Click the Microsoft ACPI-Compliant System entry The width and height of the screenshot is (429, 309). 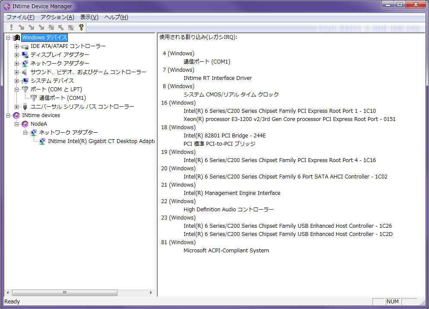[x=226, y=250]
